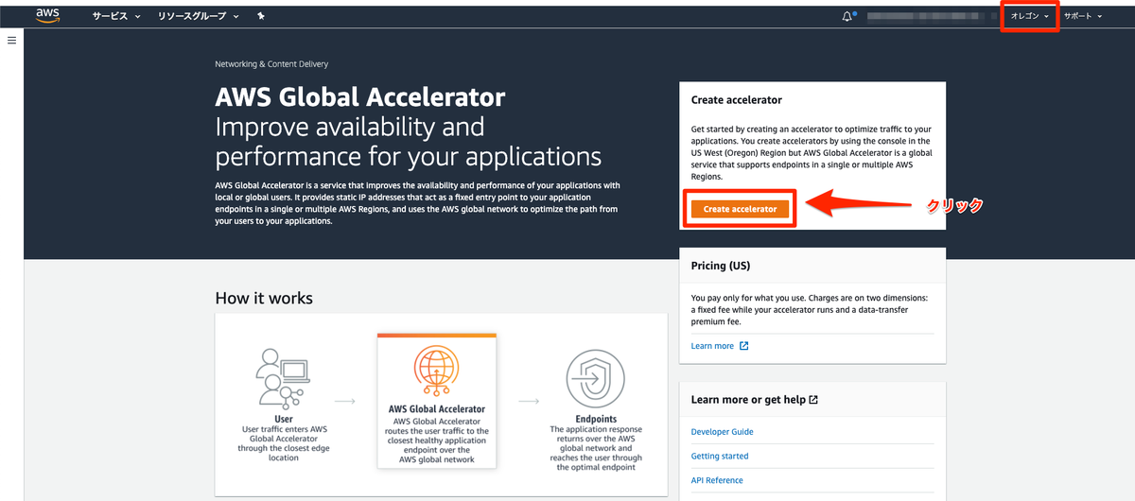
Task: Open the Developer Guide link
Action: click(x=723, y=432)
